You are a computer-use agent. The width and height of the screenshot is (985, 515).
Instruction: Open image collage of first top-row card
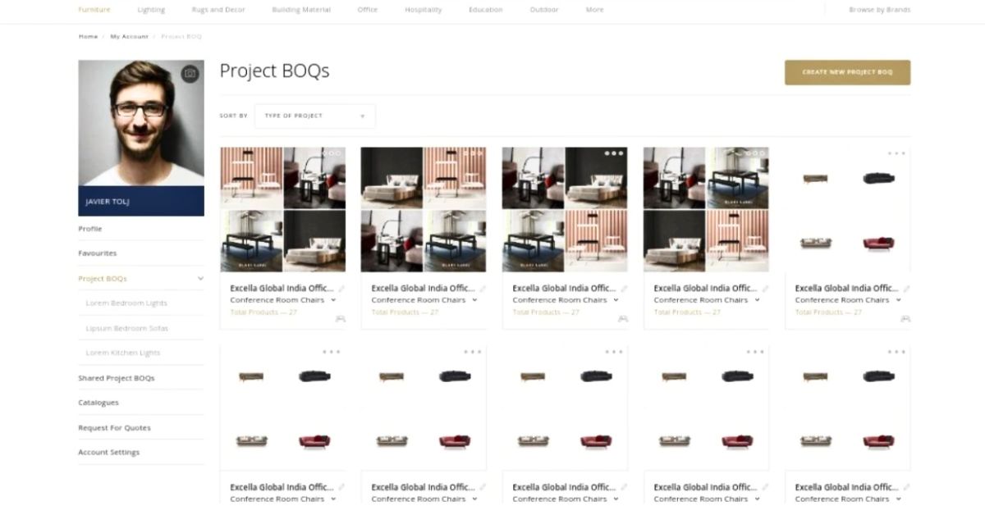(282, 209)
